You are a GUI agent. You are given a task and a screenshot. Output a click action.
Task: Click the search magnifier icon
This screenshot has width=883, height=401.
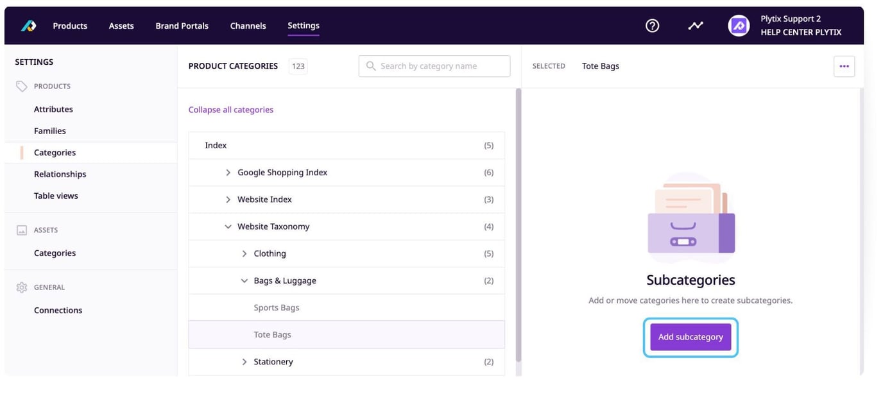(371, 66)
